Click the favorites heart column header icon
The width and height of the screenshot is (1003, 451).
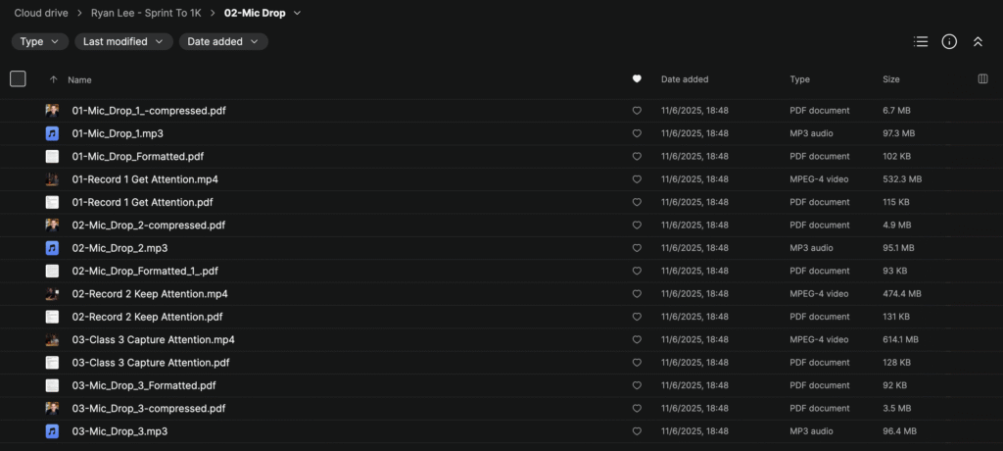coord(637,79)
